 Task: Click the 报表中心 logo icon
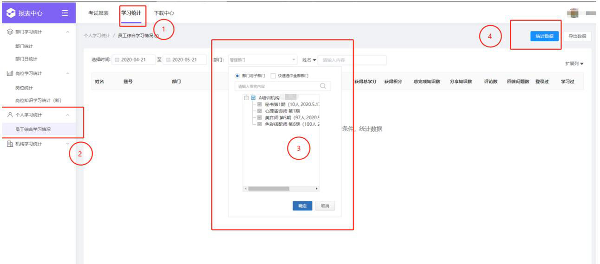point(11,13)
